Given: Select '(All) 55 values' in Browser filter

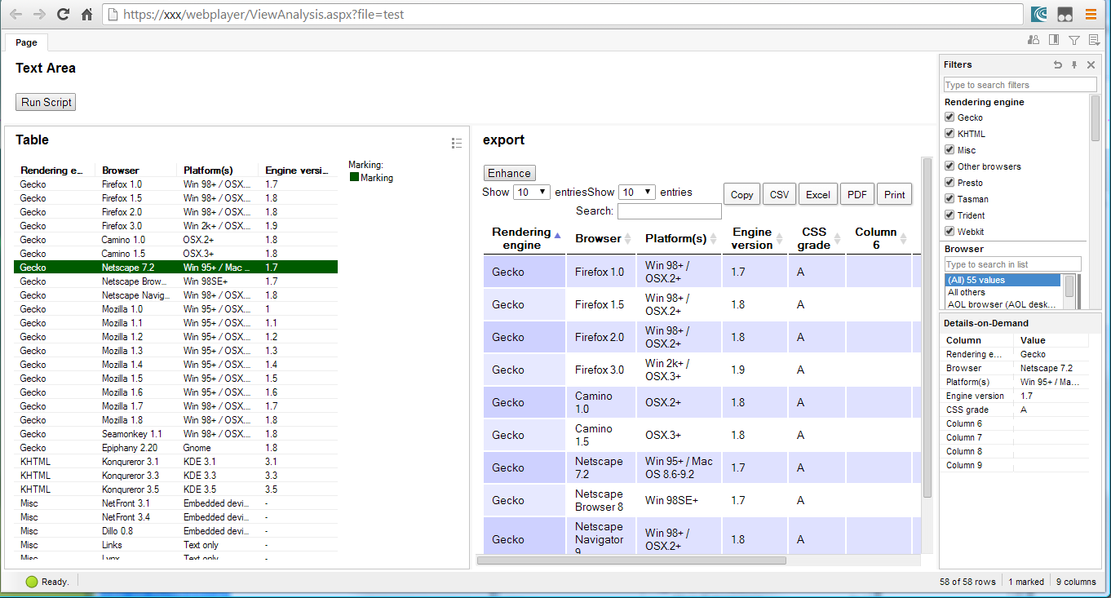Looking at the screenshot, I should (x=1003, y=280).
